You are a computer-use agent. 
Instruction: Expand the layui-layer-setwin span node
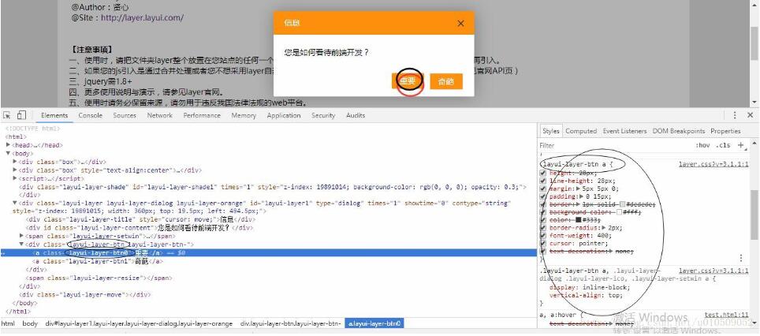click(22, 236)
